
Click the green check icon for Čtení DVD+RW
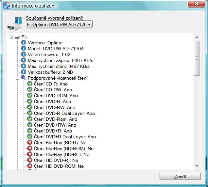point(30,125)
